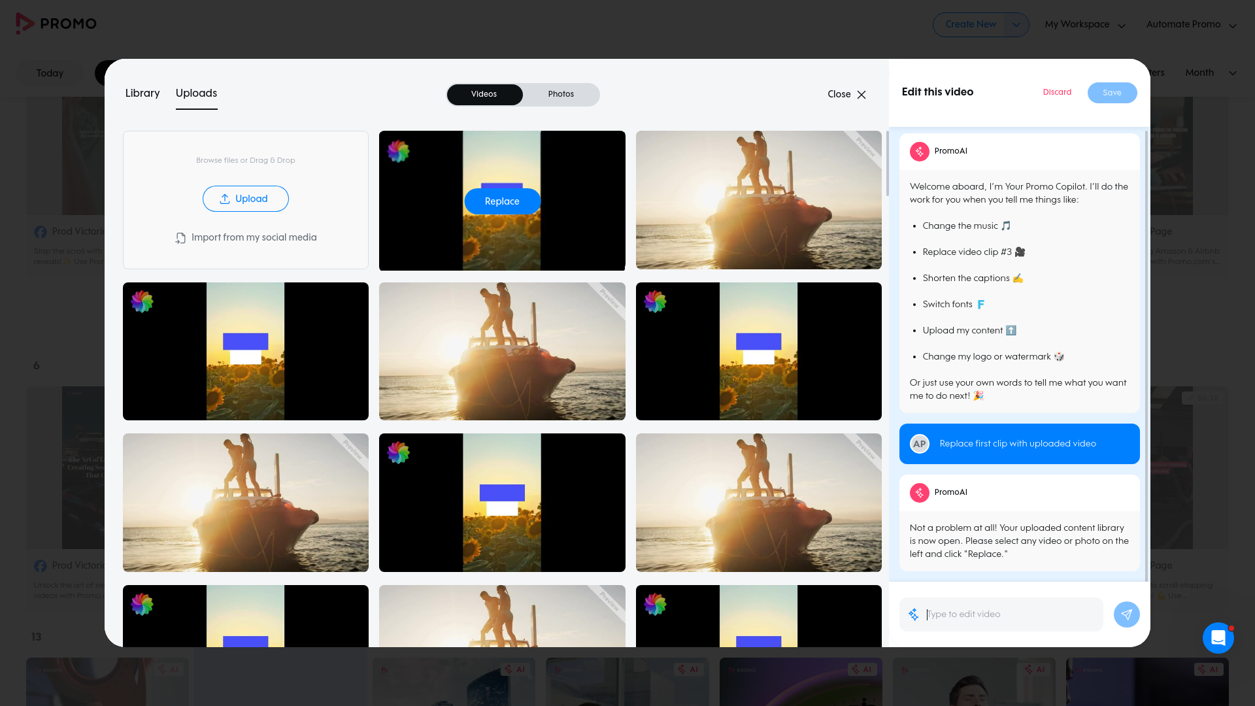This screenshot has width=1255, height=706.
Task: Select the Uploads tab
Action: (x=196, y=93)
